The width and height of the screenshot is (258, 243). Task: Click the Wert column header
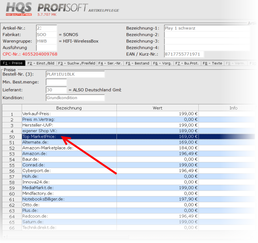coord(158,108)
